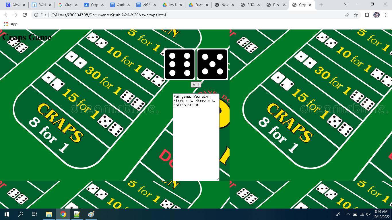Open Task View on the taskbar
Screen dimensions: 392x220
[34, 214]
